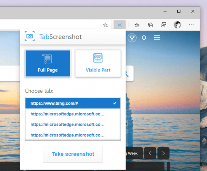
Task: Open the Favorites list icon
Action: [x=137, y=25]
